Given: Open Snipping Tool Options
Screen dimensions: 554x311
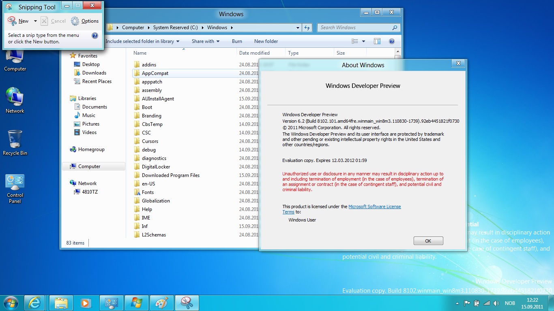Looking at the screenshot, I should (85, 21).
